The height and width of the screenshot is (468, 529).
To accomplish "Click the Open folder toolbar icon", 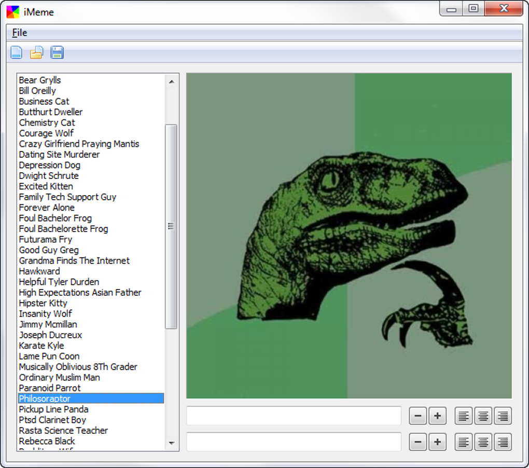I will [36, 52].
